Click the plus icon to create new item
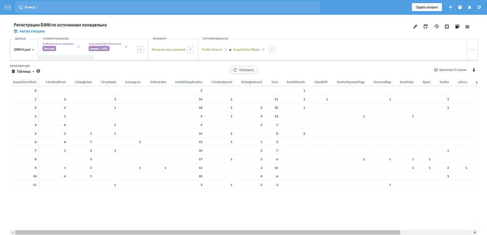487x235 pixels. [450, 7]
